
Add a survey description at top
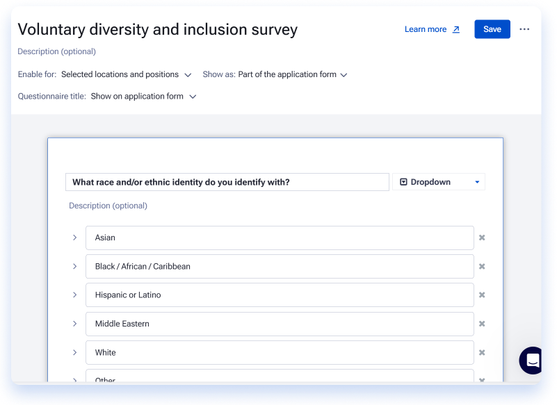click(57, 51)
